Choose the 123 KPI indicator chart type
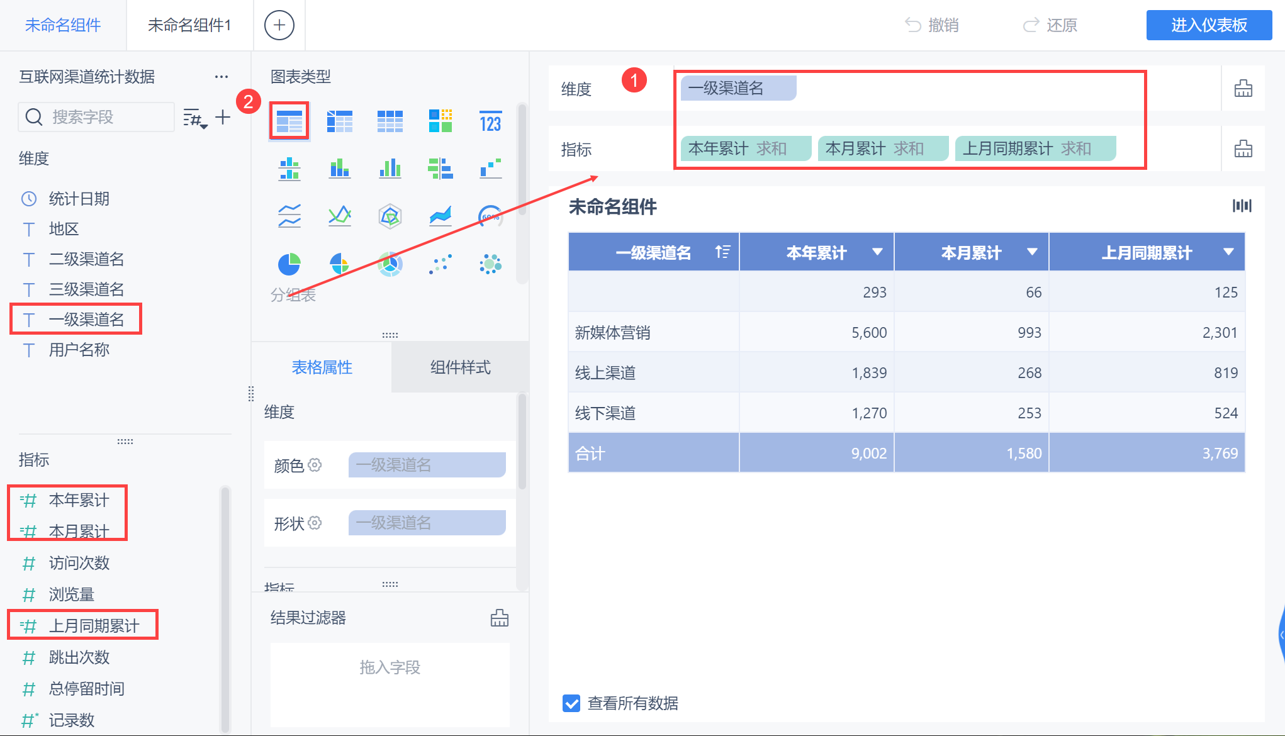Viewport: 1285px width, 736px height. click(491, 120)
